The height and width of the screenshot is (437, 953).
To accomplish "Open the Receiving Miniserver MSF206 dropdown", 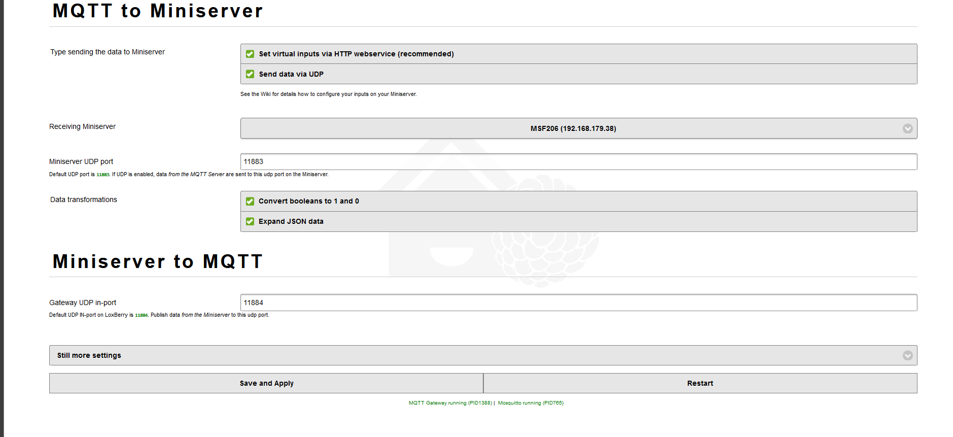I will click(578, 128).
